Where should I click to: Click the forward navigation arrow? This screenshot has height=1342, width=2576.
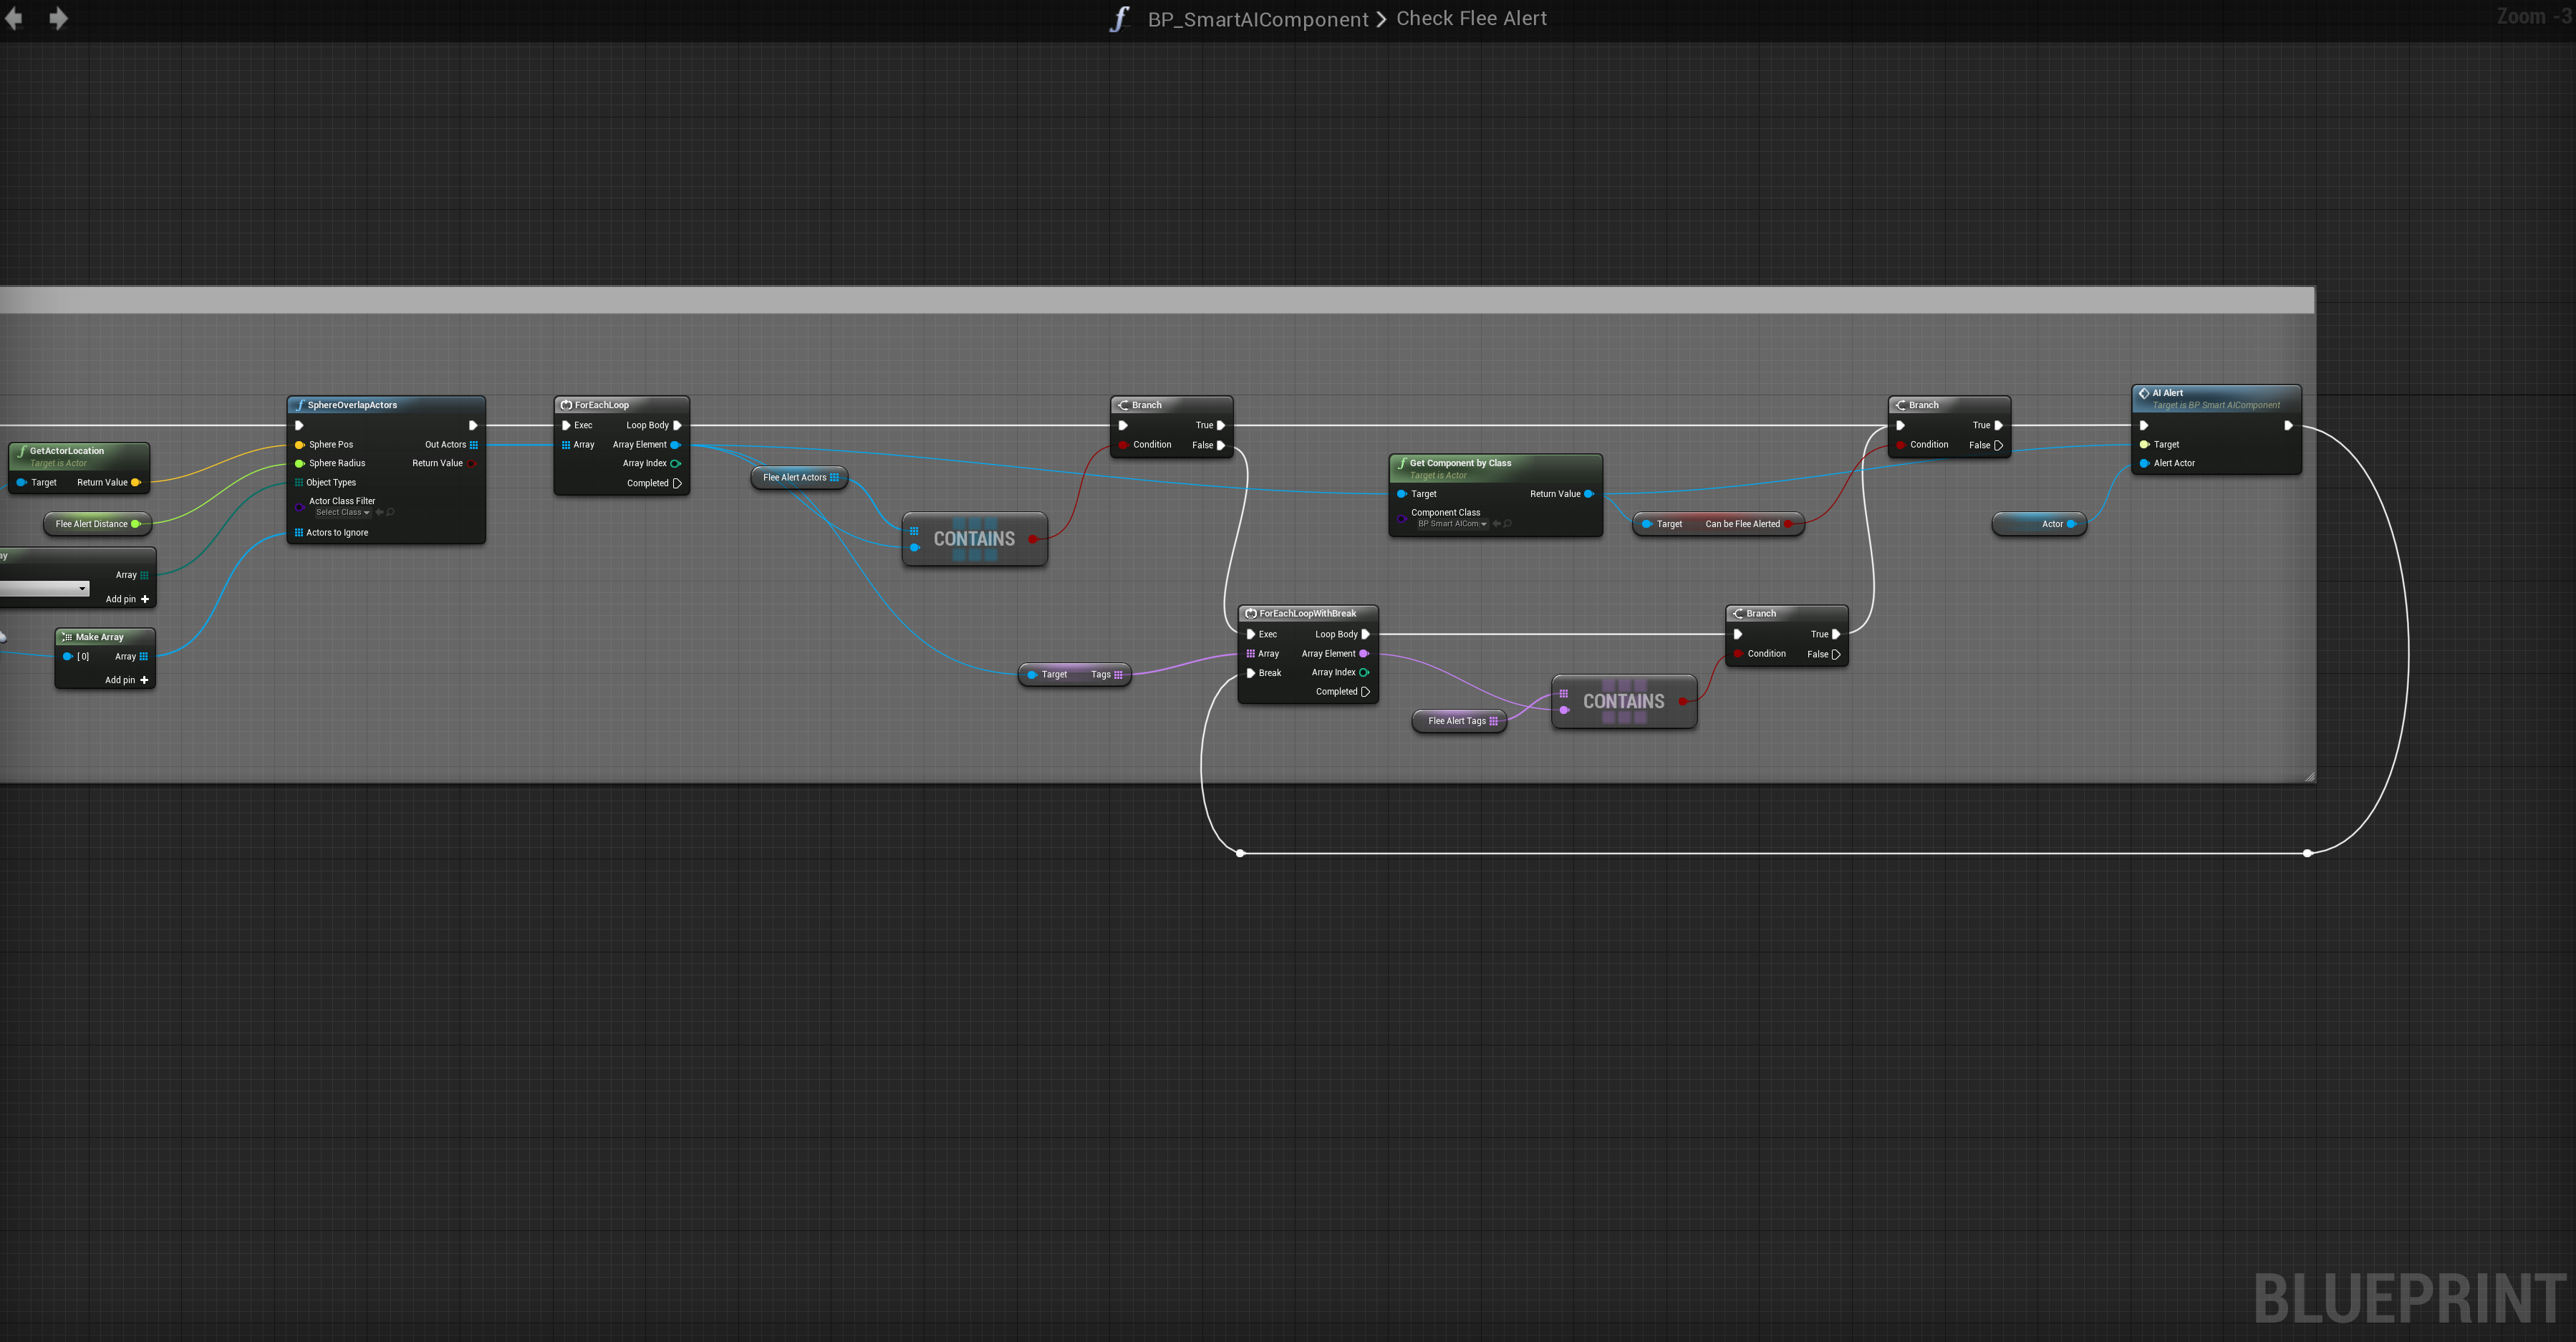[x=58, y=19]
